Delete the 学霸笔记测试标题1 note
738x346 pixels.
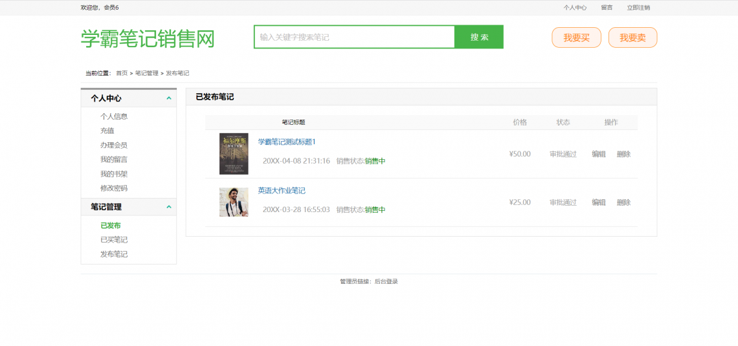623,154
